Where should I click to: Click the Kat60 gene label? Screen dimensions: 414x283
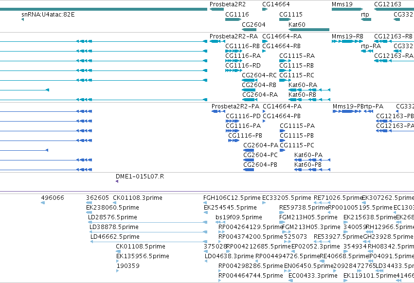297,24
